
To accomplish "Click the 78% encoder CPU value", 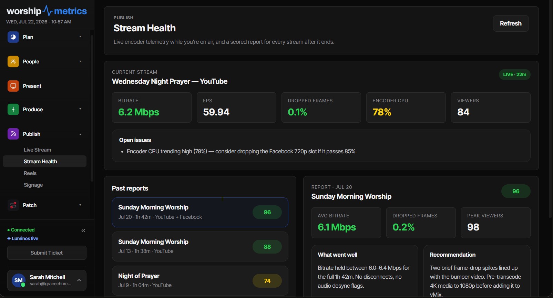I will 382,112.
